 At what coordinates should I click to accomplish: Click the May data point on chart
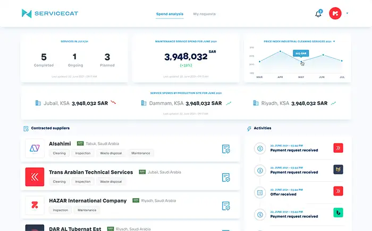(x=301, y=61)
